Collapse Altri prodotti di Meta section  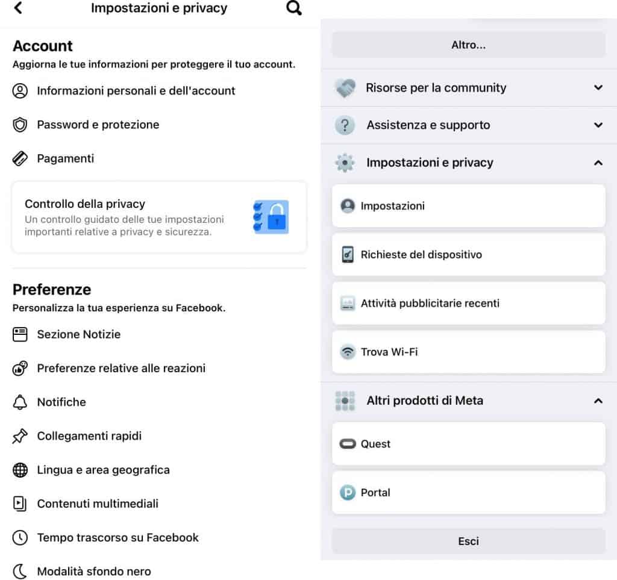point(598,401)
